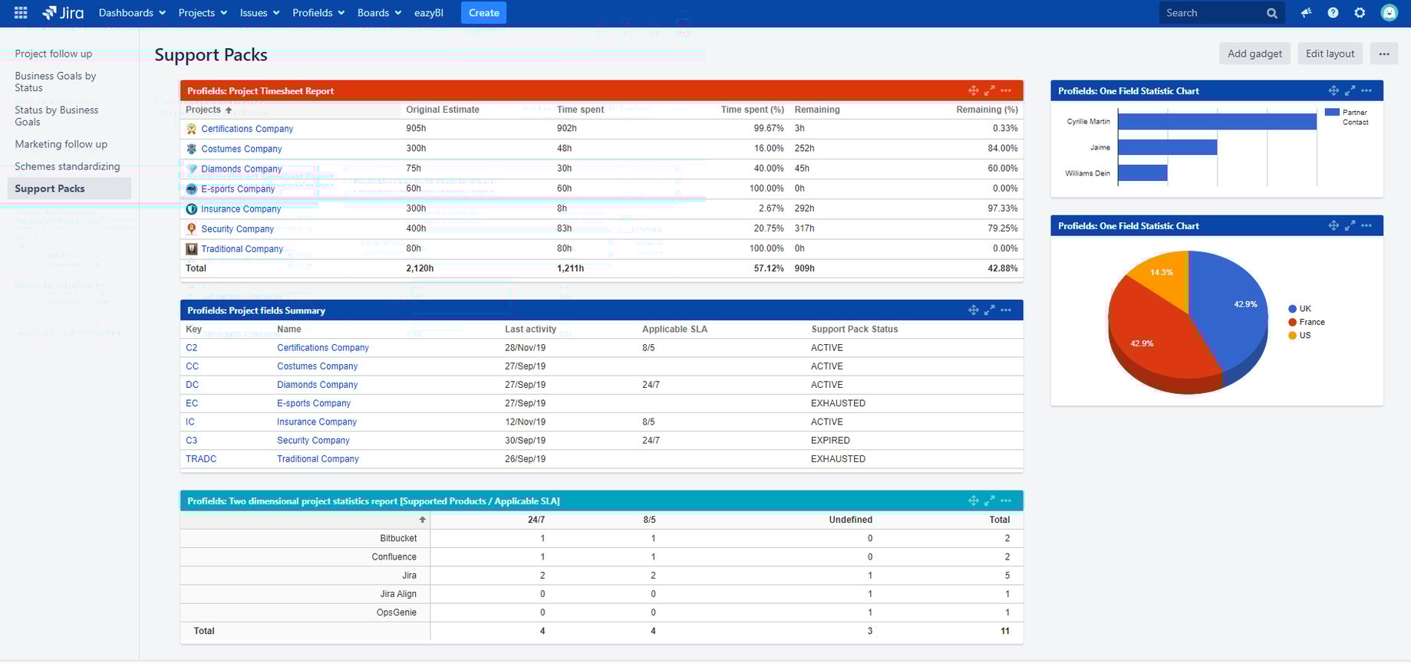Viewport: 1411px width, 663px height.
Task: Open the Issues dropdown menu
Action: 259,12
